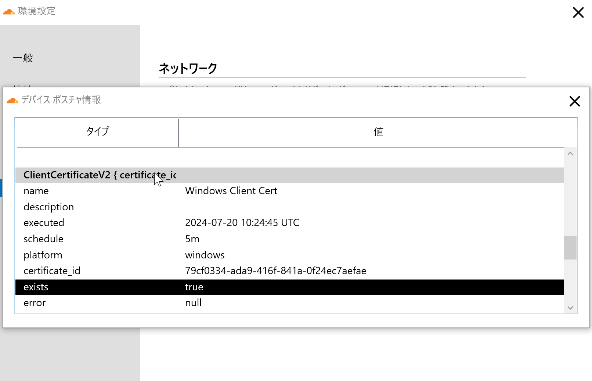Click the scrollbar up arrow
Viewport: 592px width, 381px height.
(x=570, y=153)
